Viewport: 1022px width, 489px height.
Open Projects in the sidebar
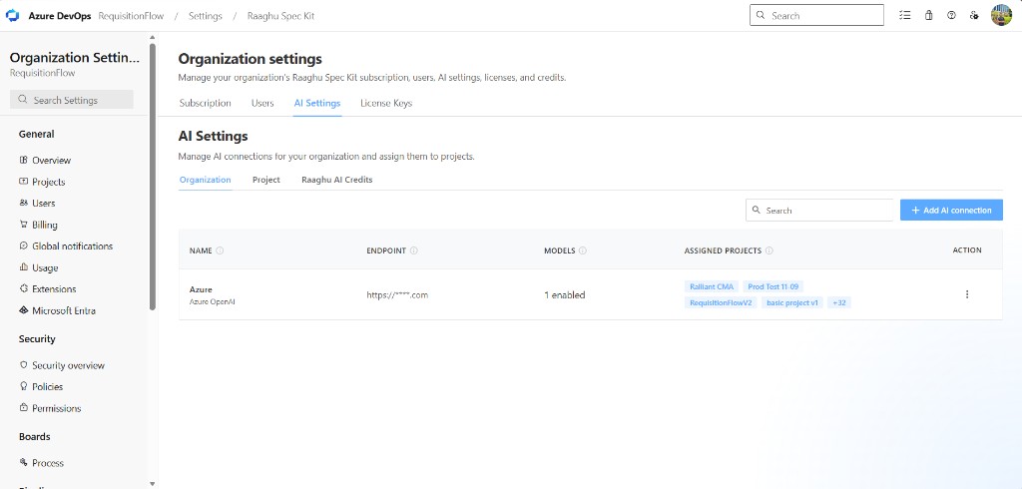[49, 182]
